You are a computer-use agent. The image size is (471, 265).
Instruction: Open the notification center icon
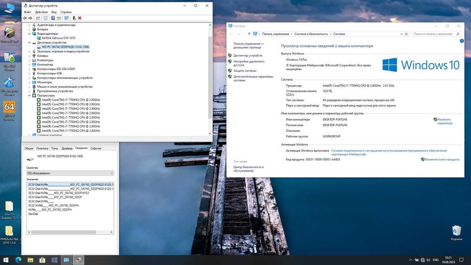click(x=462, y=260)
